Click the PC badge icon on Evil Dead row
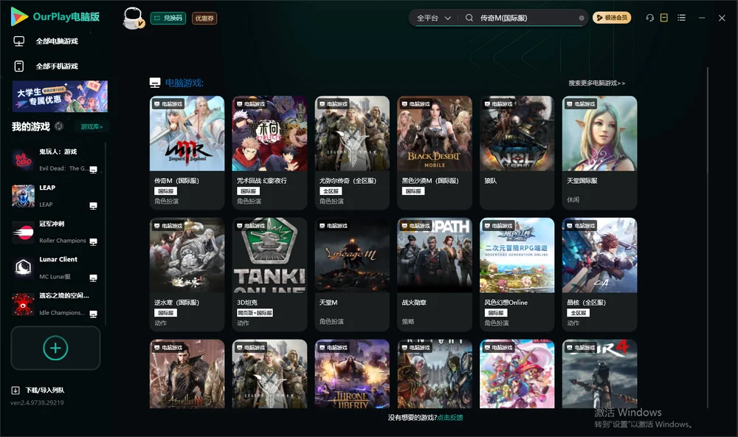The height and width of the screenshot is (437, 738). click(93, 170)
